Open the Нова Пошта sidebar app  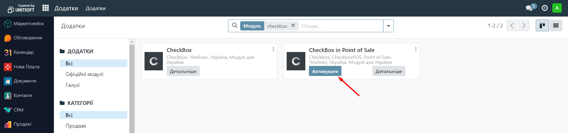click(x=27, y=67)
